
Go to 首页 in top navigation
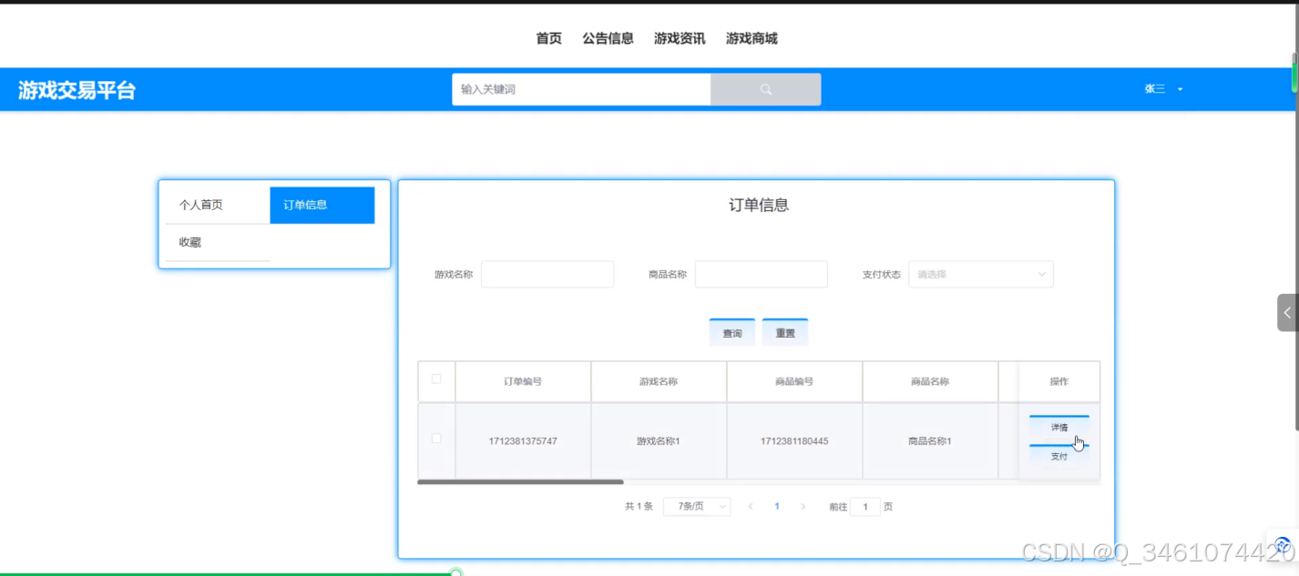[548, 38]
